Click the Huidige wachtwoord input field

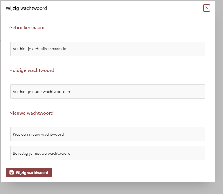[108, 92]
